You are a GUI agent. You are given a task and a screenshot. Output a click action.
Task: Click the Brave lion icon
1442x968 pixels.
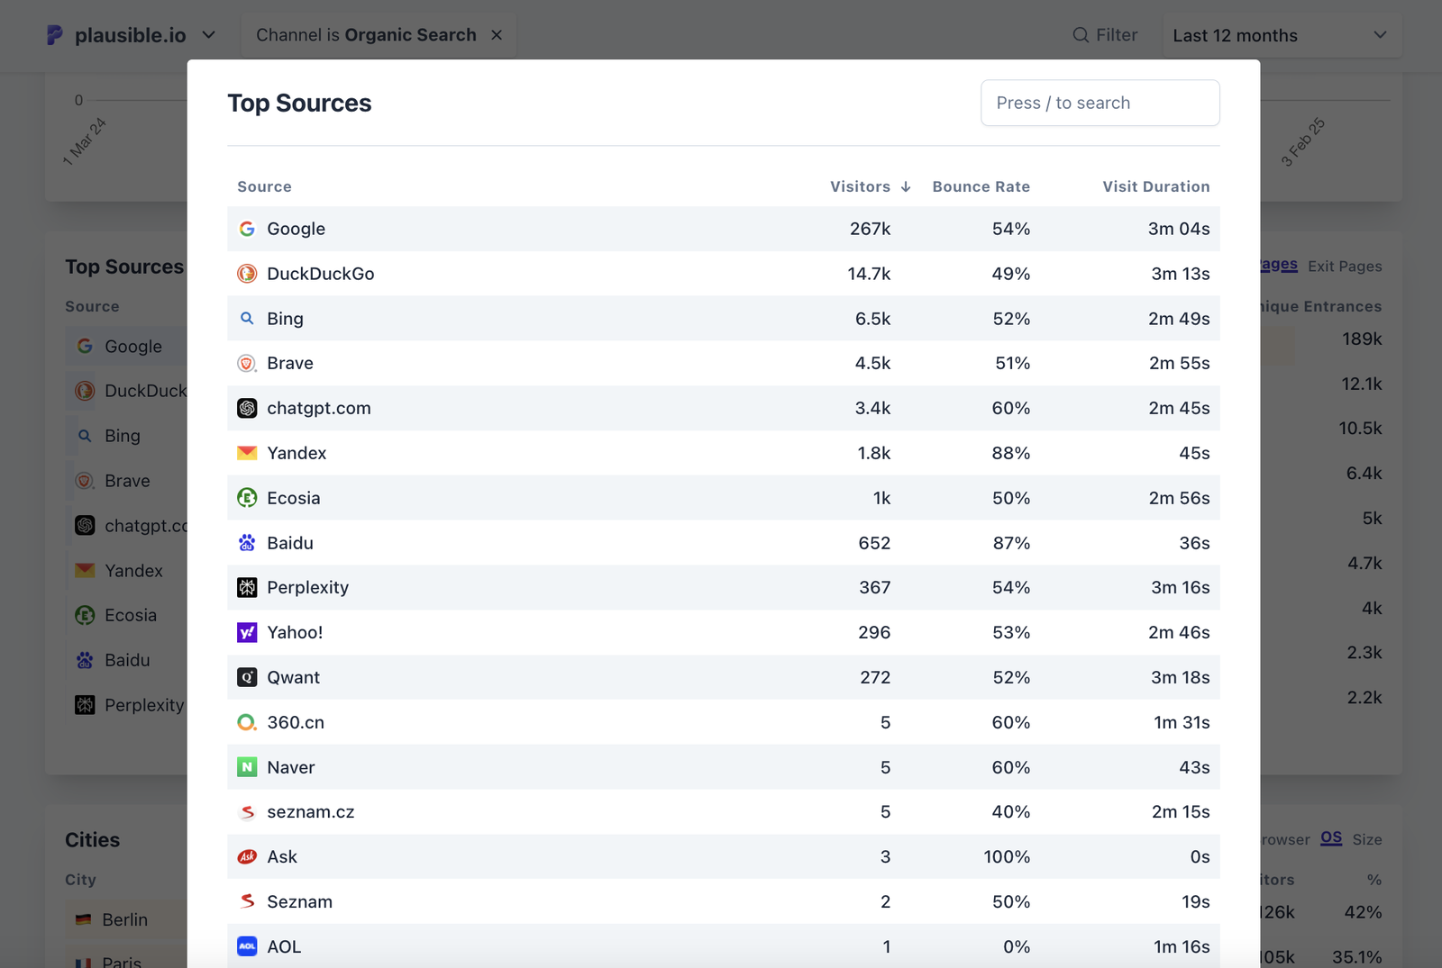click(247, 363)
